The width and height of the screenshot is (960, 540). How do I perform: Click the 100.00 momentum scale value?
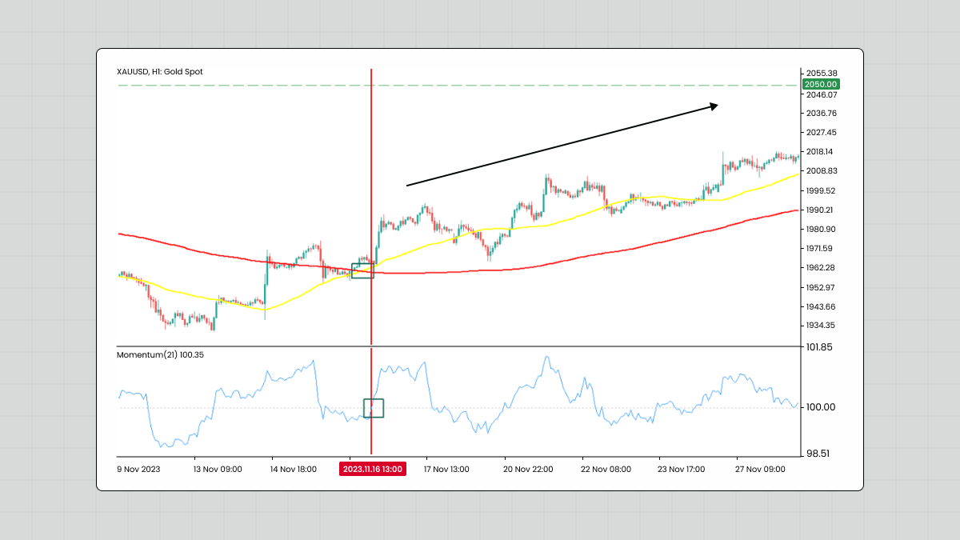click(x=821, y=407)
